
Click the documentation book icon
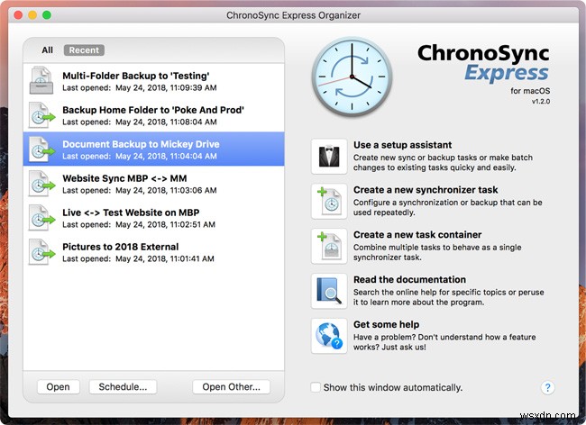tap(329, 291)
